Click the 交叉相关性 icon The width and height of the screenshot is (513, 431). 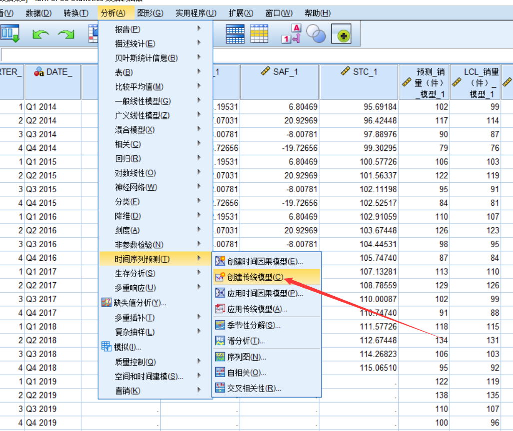click(220, 388)
